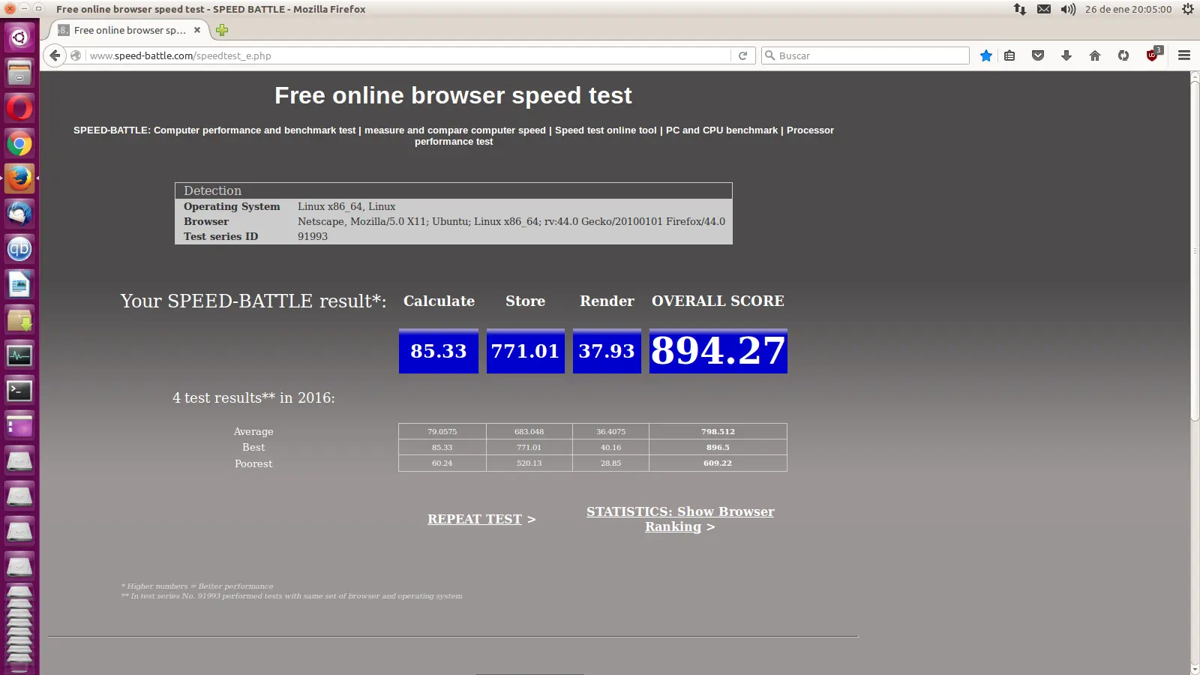
Task: Save page to Pocket
Action: (1038, 55)
